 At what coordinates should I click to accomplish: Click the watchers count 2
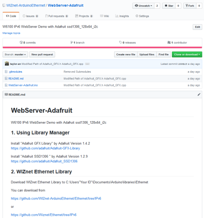(157, 6)
